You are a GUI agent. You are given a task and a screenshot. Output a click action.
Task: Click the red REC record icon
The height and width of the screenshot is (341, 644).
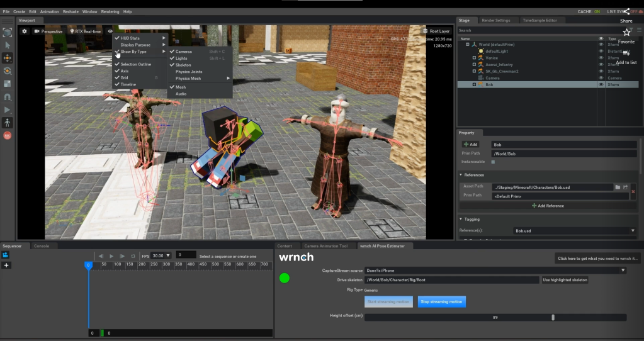pos(8,135)
